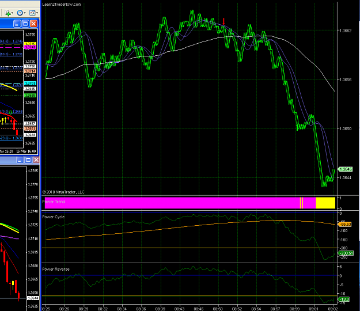
Task: Click the cyan 1.3701 price tag
Action: pos(30,84)
